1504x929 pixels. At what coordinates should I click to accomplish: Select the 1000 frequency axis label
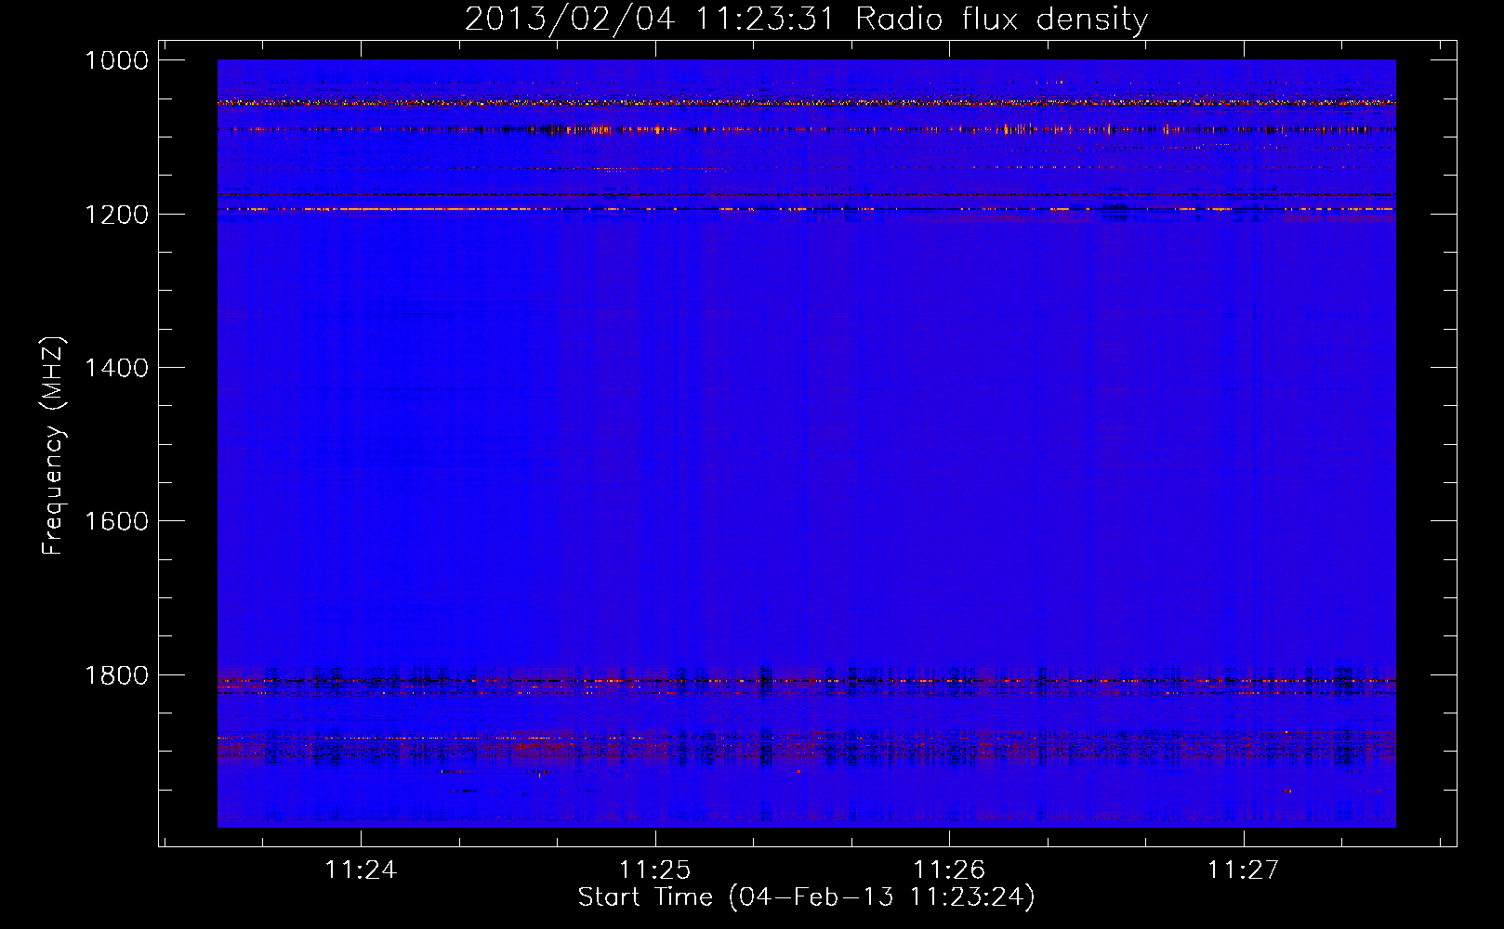point(116,60)
